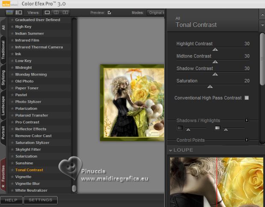Click the Midtone Contrast slider handle
Screen dimensions: 265x207
click(x=215, y=62)
